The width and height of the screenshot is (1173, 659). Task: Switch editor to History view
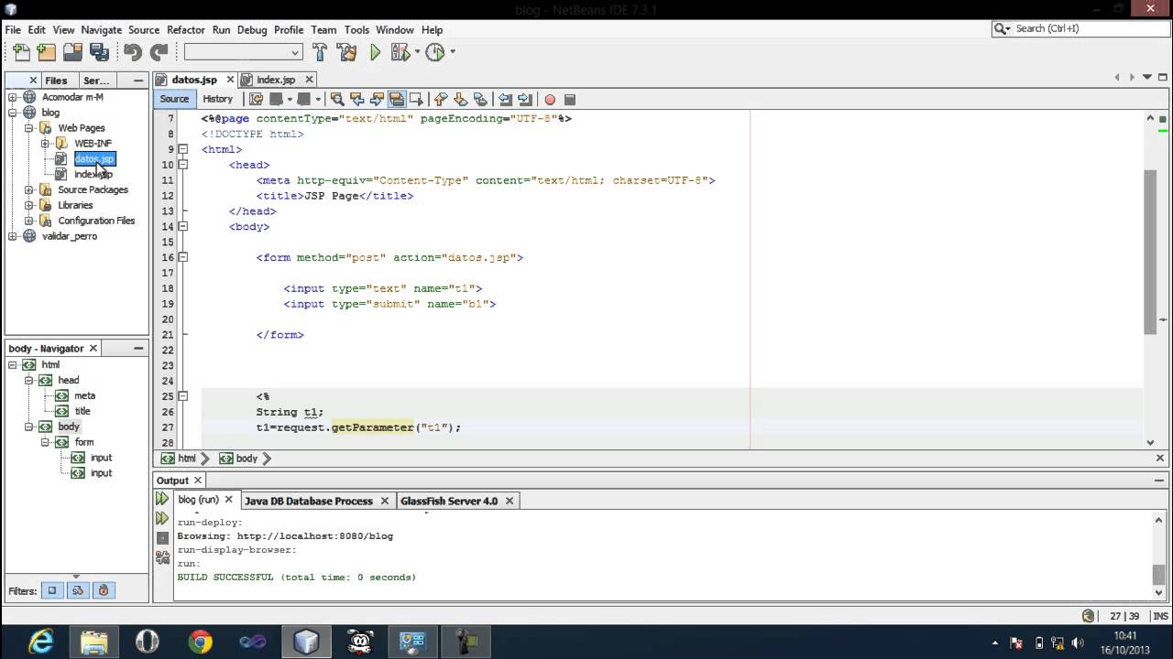[218, 99]
